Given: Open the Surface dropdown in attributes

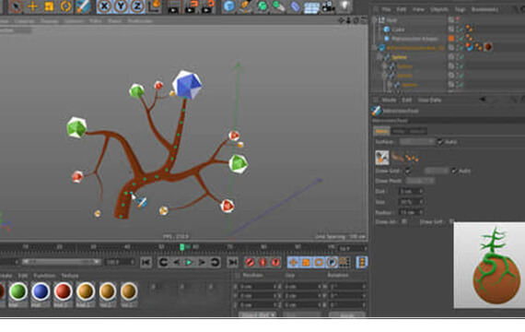Looking at the screenshot, I should pos(417,141).
